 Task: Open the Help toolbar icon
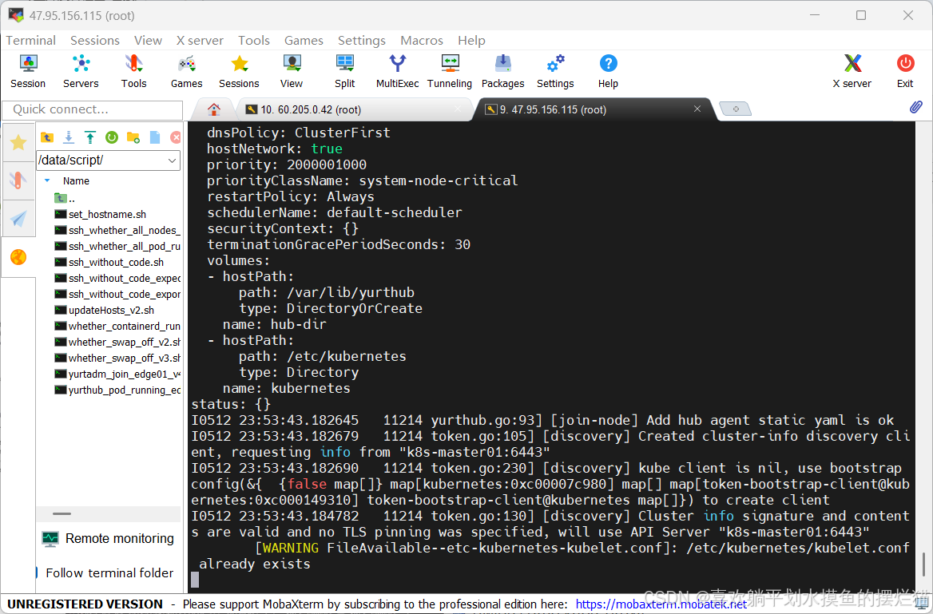pos(608,71)
